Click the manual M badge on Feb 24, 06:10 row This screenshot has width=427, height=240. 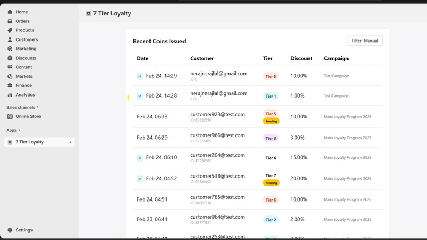point(140,158)
